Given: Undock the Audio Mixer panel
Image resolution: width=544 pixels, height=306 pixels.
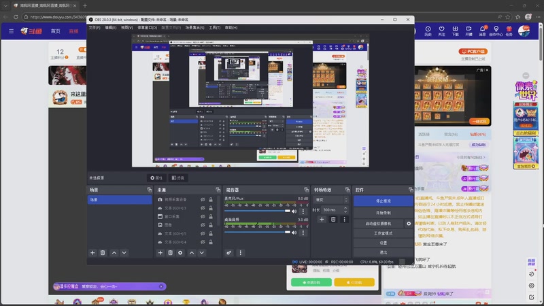Looking at the screenshot, I should [x=307, y=190].
